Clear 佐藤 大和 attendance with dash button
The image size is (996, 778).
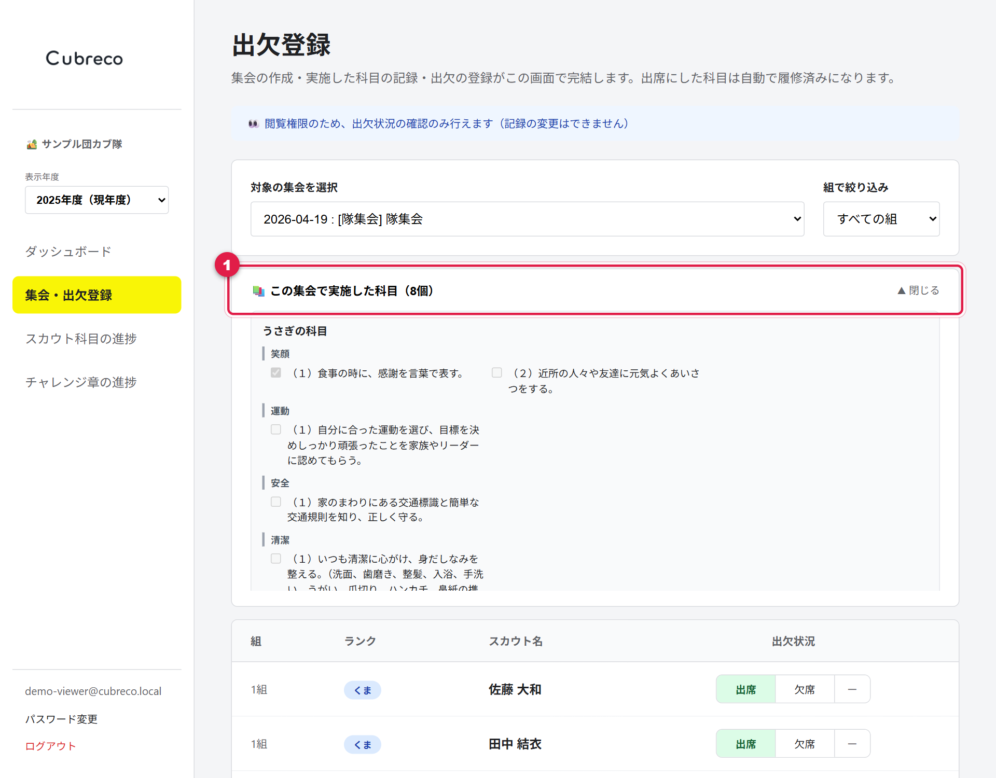852,689
